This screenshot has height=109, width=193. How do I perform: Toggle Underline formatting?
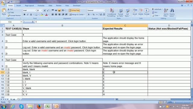[31, 15]
